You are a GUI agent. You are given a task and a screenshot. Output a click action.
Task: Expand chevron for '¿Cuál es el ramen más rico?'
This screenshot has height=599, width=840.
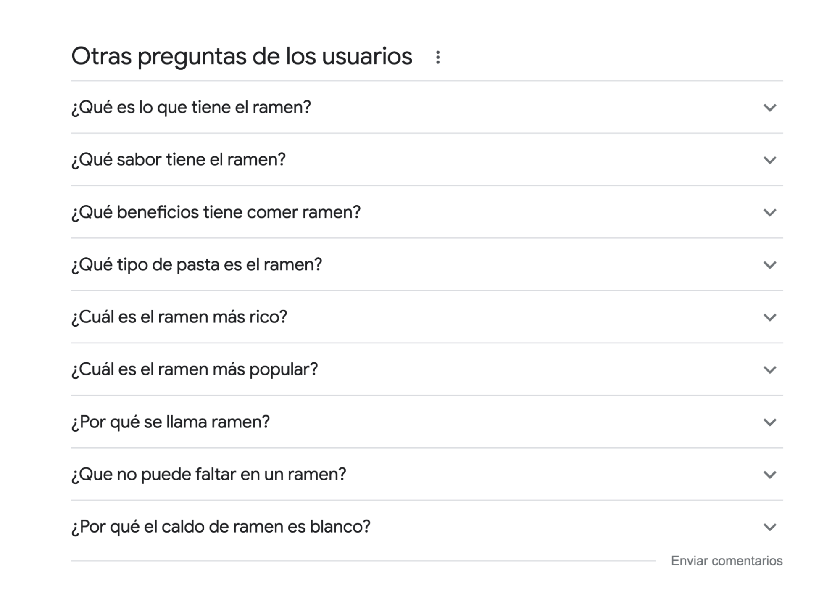769,317
